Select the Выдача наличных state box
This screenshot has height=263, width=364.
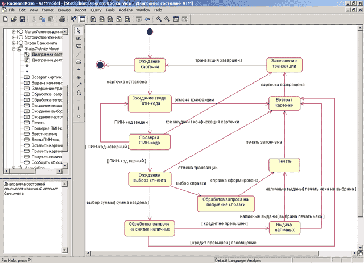(x=284, y=228)
